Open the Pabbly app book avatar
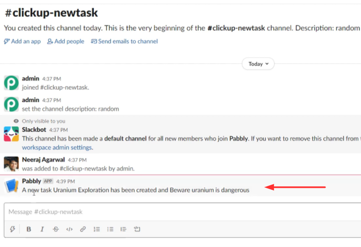Image resolution: width=361 pixels, height=247 pixels. [x=11, y=186]
